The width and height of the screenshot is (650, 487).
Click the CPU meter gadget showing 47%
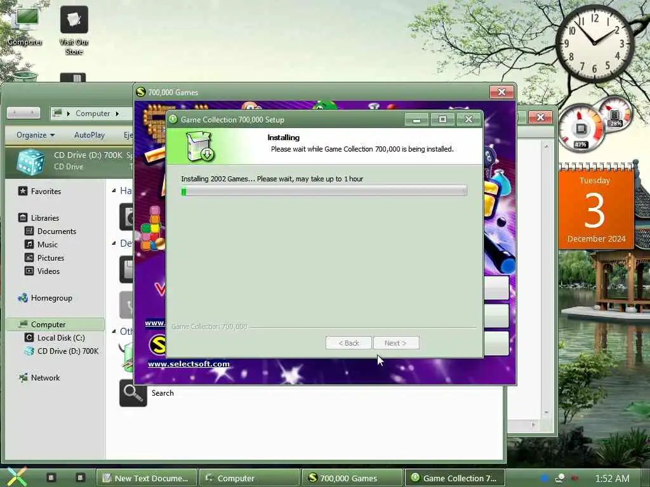click(581, 128)
